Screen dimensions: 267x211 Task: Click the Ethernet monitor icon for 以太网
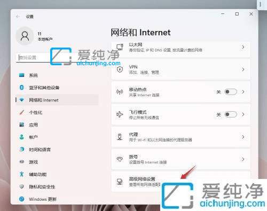[120, 47]
